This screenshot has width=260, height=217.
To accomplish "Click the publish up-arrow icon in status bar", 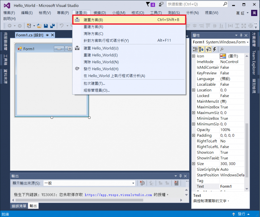I will 234,214.
